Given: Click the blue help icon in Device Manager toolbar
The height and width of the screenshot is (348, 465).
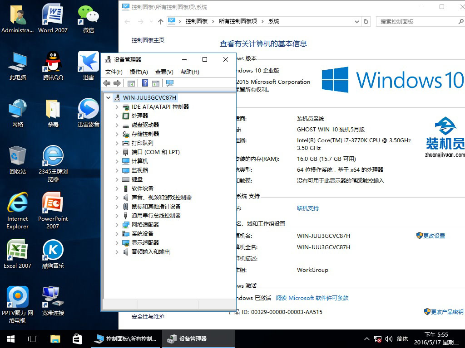Looking at the screenshot, I should (145, 83).
